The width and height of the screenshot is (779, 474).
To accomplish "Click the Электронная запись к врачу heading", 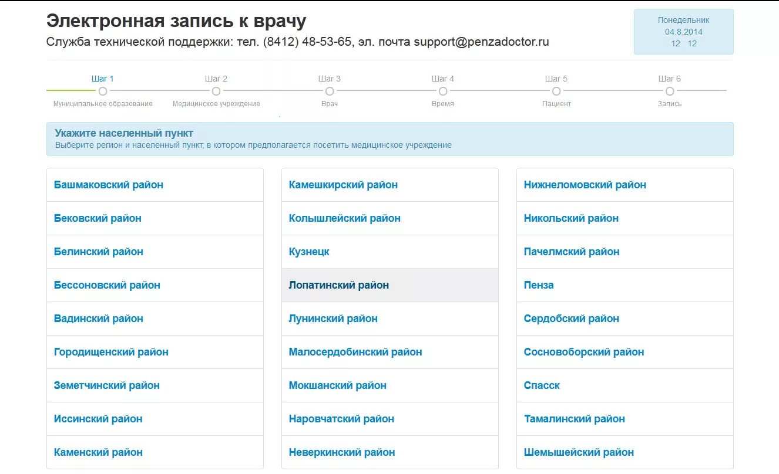I will [176, 21].
